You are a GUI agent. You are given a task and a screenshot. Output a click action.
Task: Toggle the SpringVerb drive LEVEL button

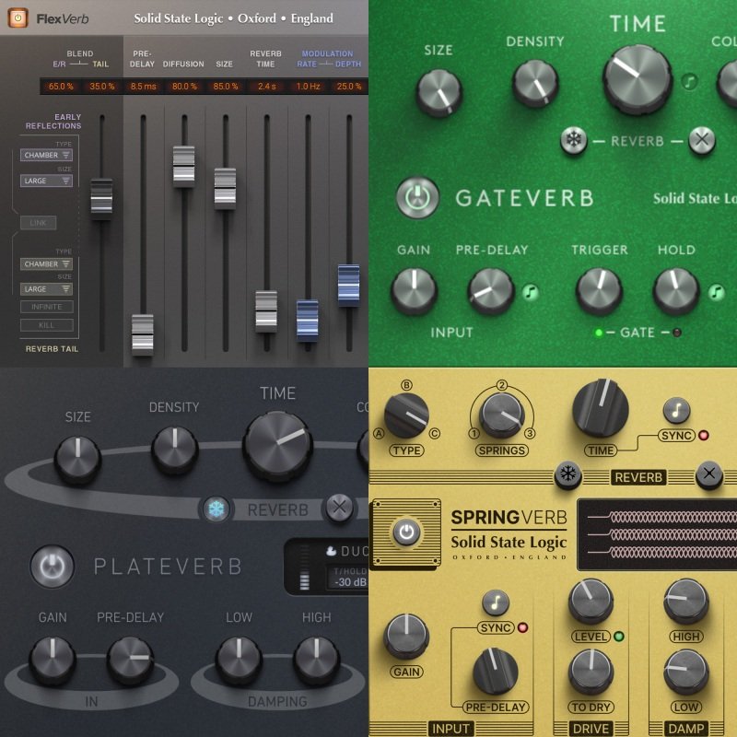pyautogui.click(x=591, y=637)
